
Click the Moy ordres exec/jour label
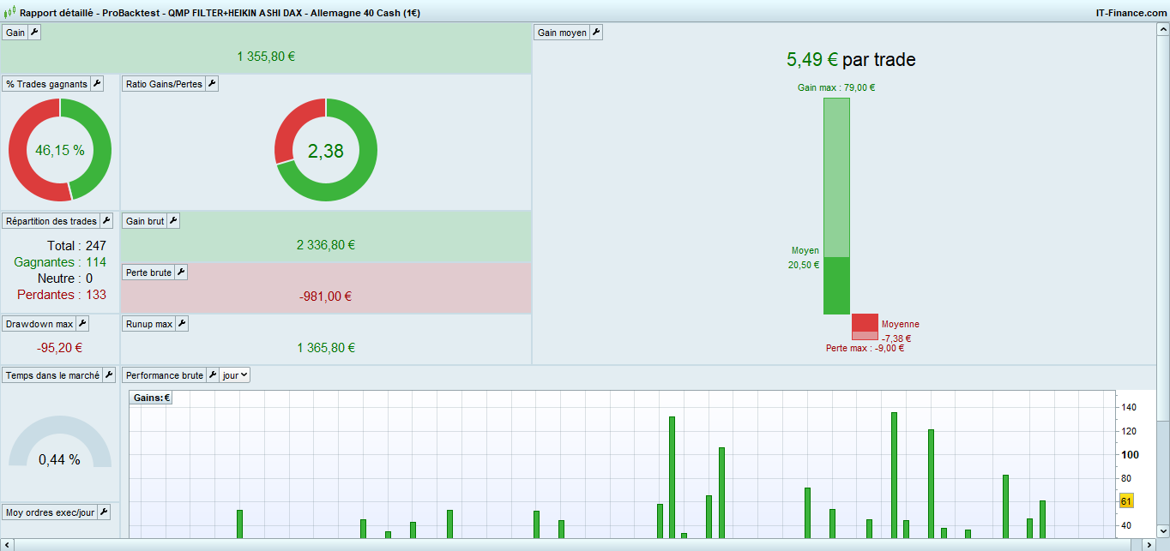tap(50, 512)
